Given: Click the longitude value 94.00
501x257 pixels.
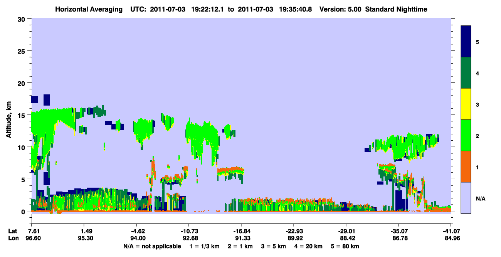Looking at the screenshot, I should 138,238.
